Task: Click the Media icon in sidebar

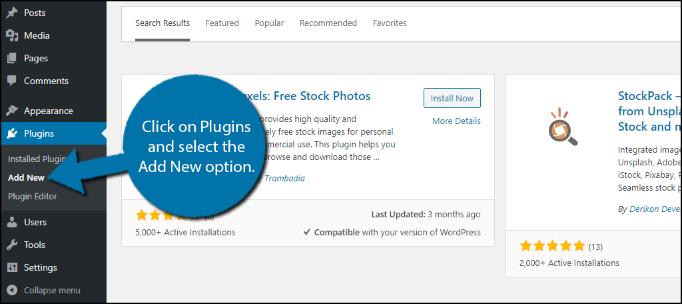Action: point(12,35)
